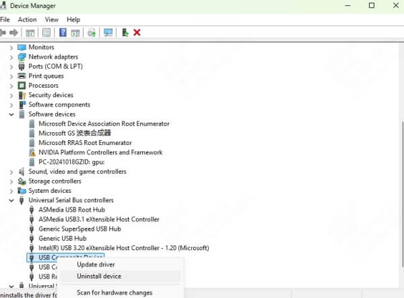404x298 pixels.
Task: Click the System devices folder icon
Action: [x=22, y=191]
